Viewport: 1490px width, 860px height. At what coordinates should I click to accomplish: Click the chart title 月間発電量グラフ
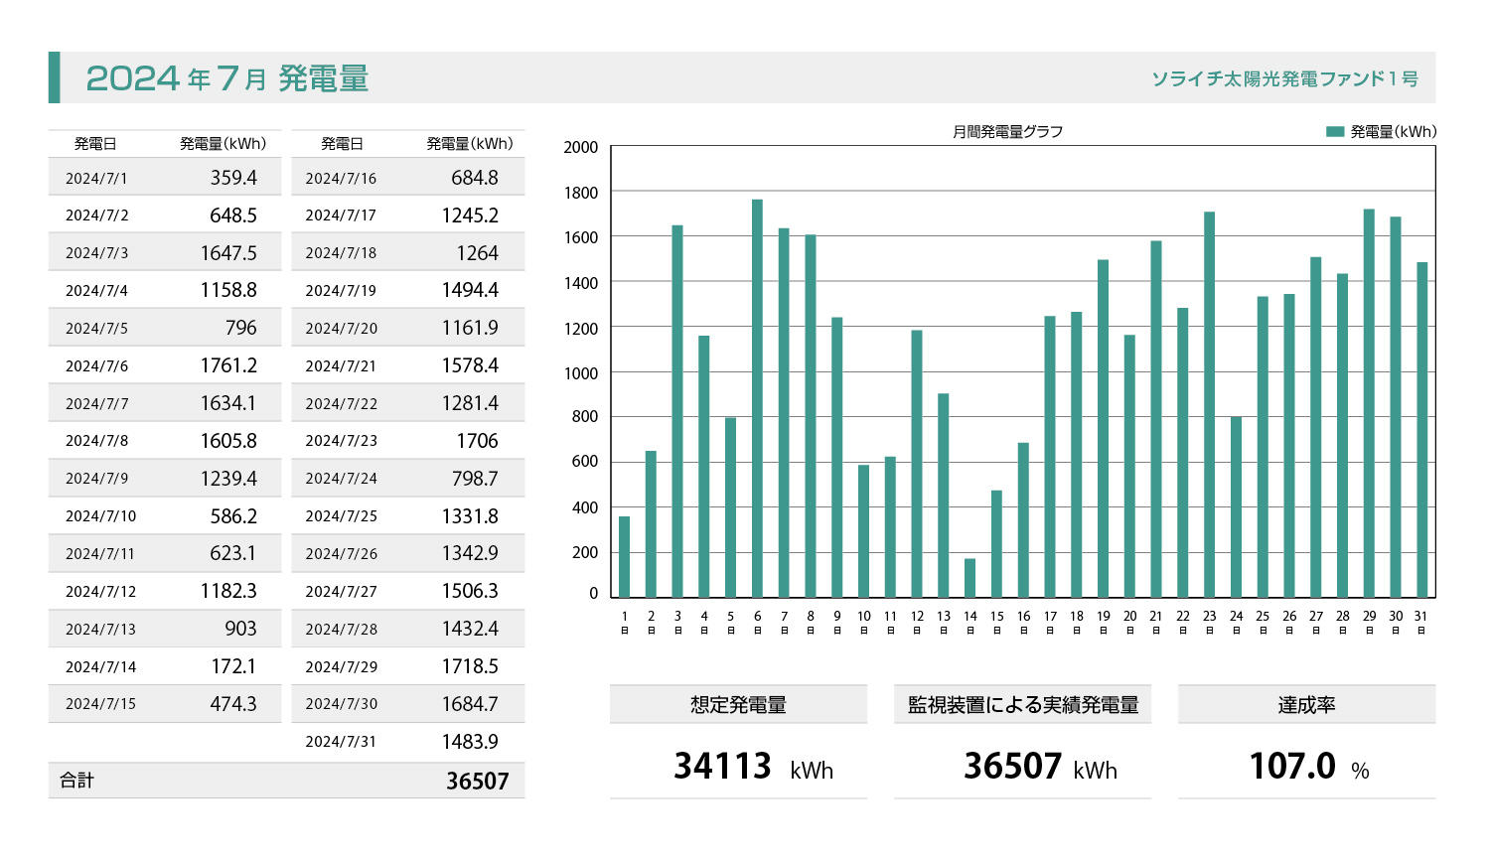pyautogui.click(x=1007, y=131)
